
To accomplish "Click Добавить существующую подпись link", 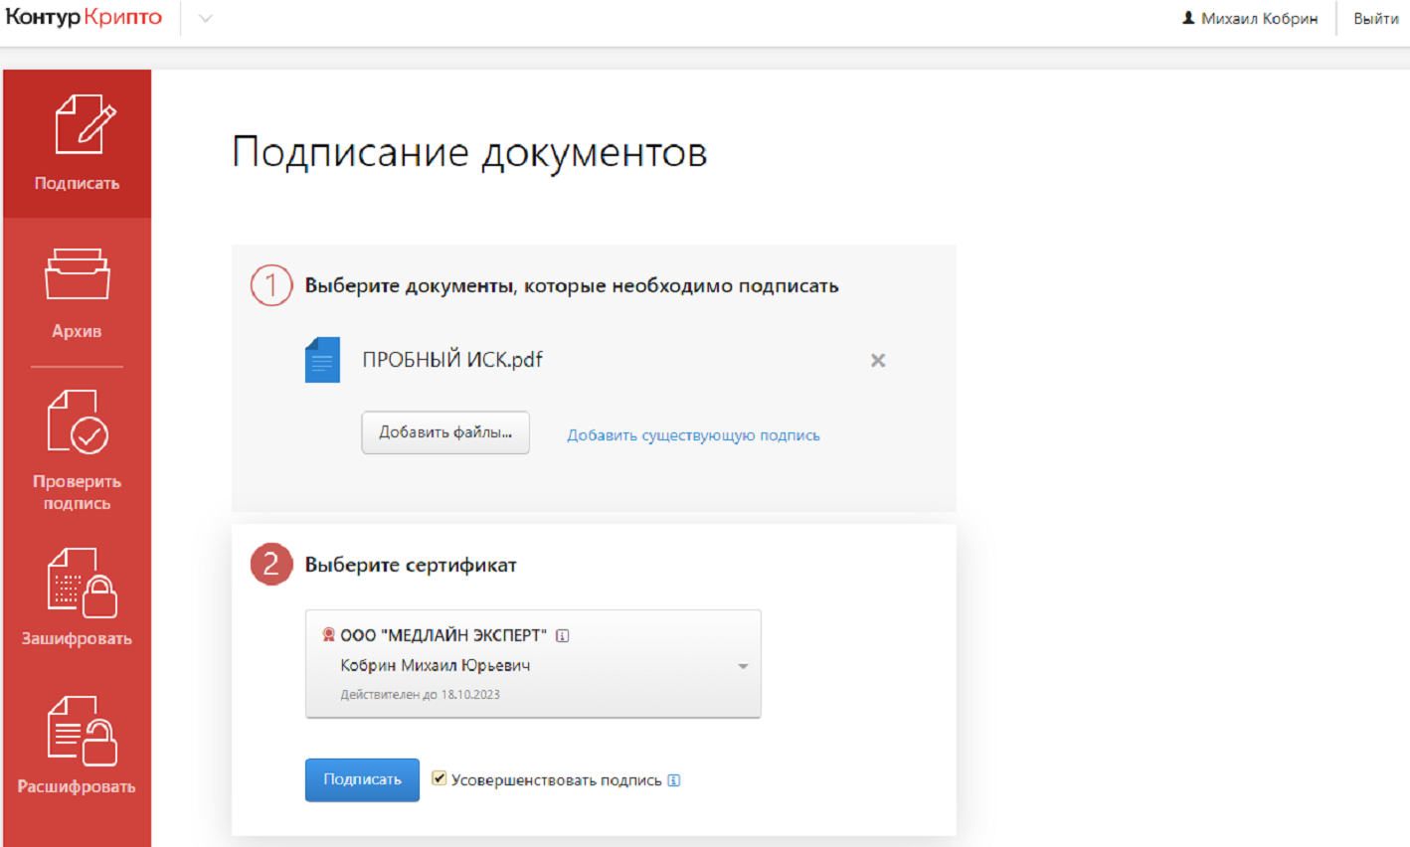I will coord(693,435).
